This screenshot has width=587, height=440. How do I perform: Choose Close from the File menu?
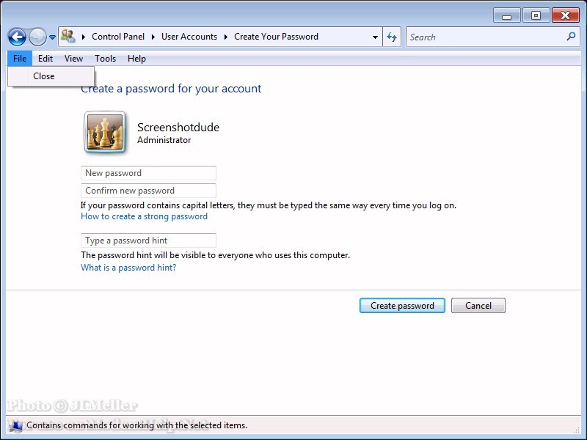click(x=51, y=76)
